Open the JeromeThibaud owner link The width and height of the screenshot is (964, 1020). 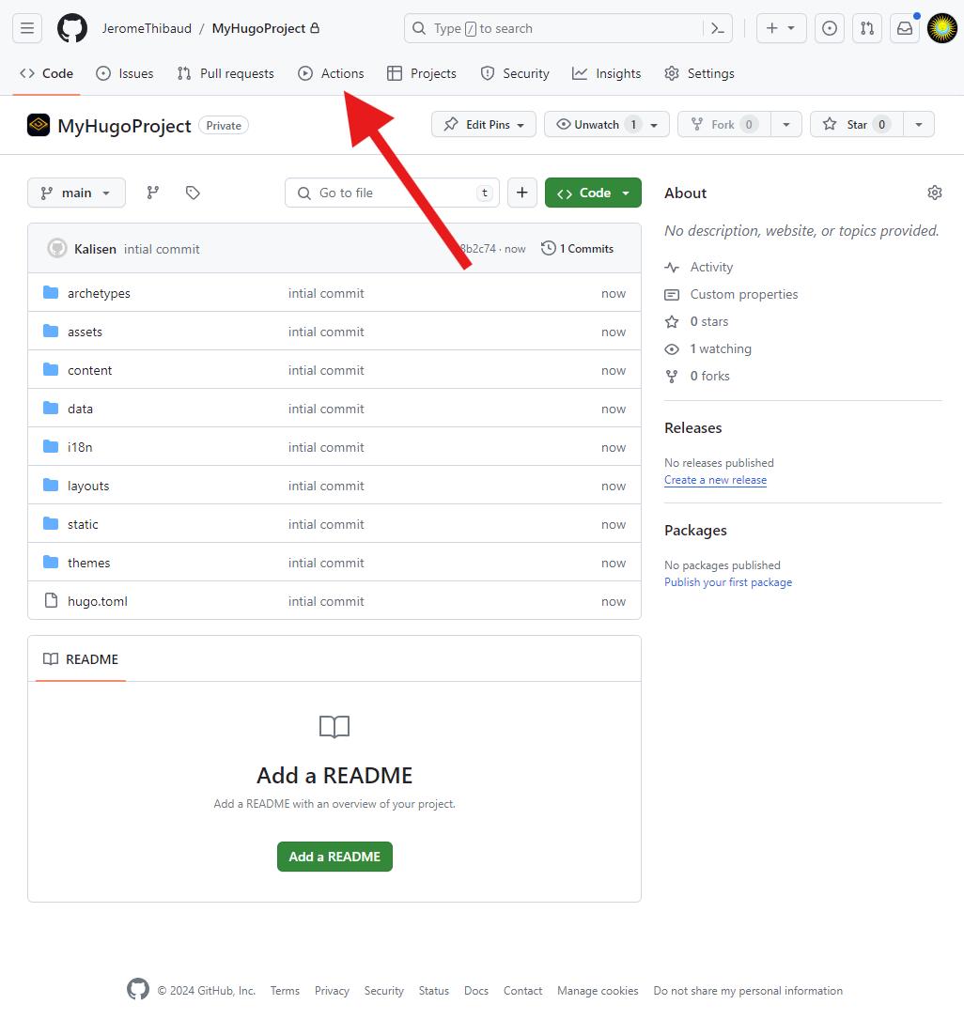[x=147, y=28]
